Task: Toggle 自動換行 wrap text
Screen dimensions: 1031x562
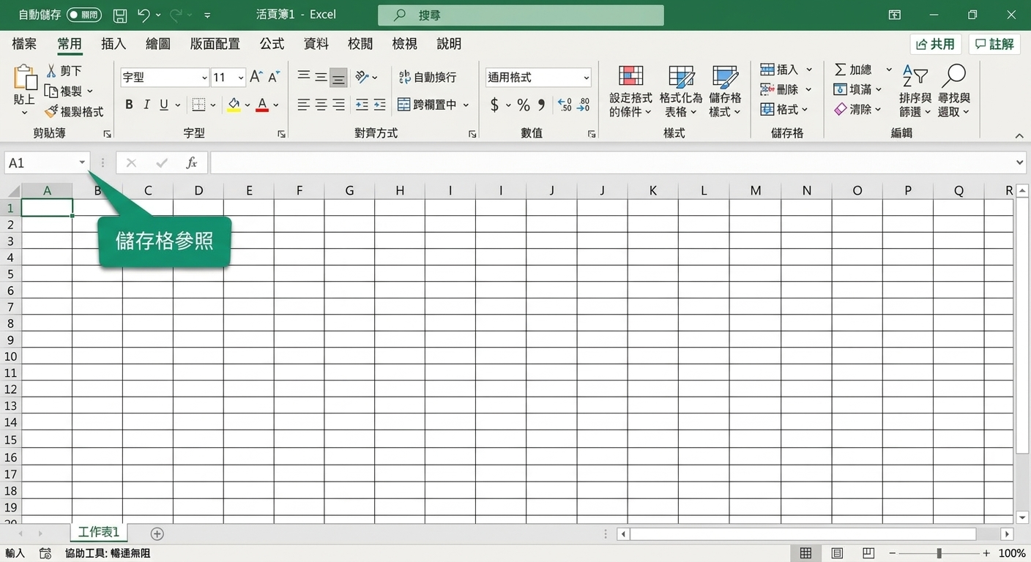Action: 428,77
